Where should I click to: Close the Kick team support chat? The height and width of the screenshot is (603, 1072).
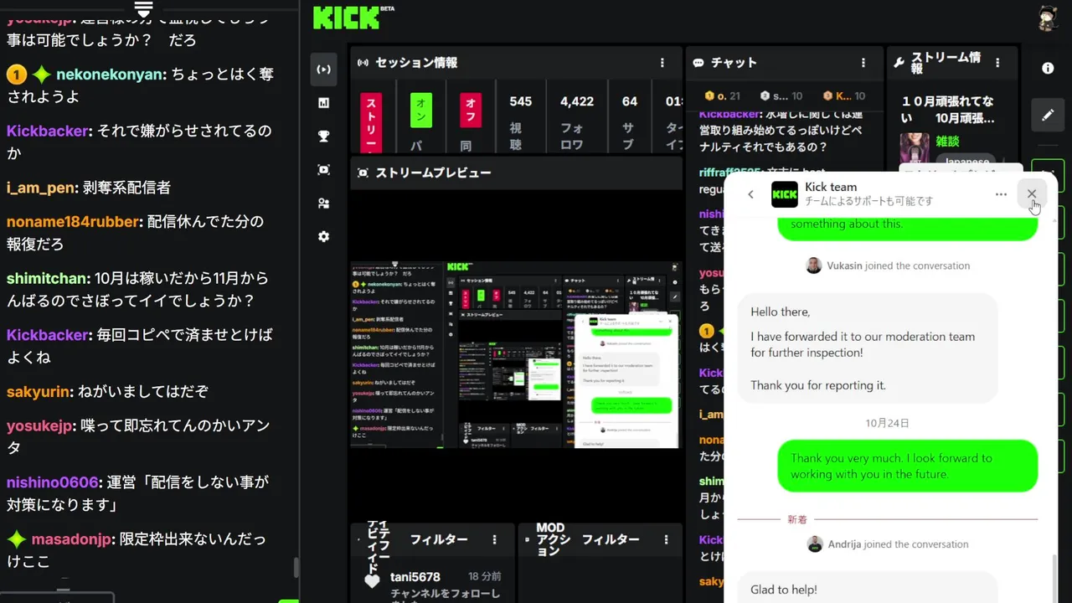pos(1032,194)
